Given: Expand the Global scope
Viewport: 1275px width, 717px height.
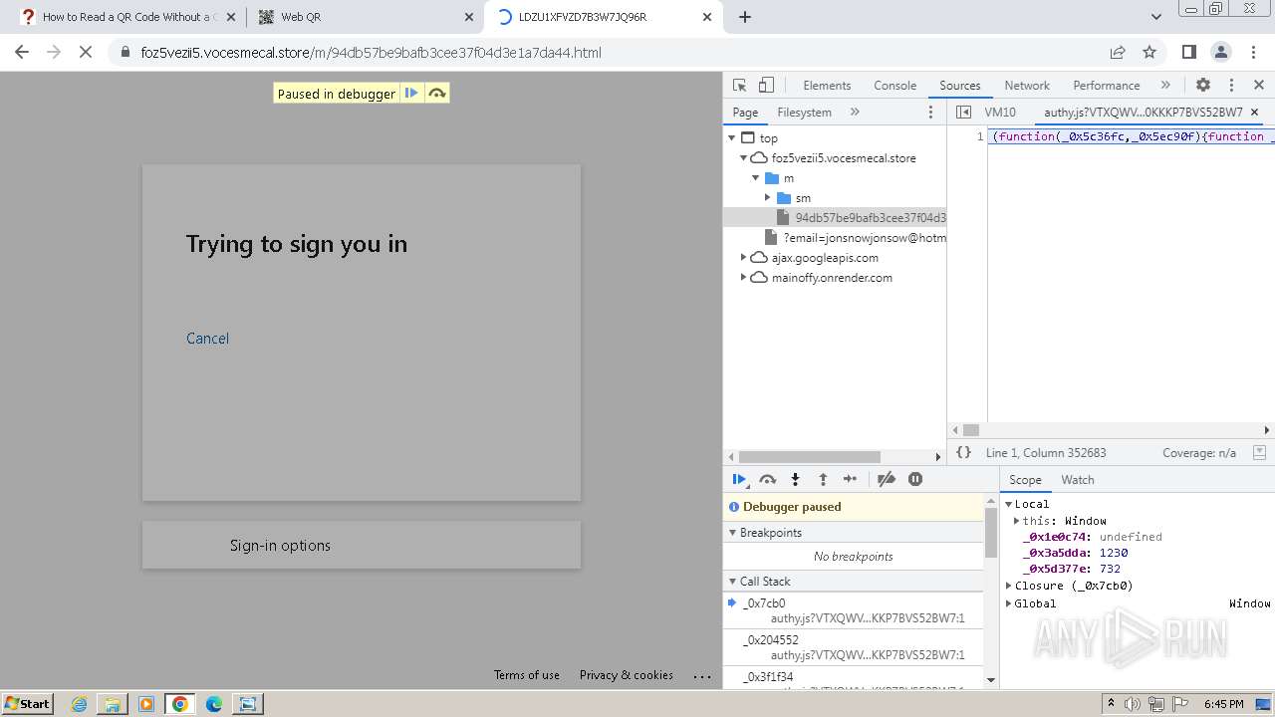Looking at the screenshot, I should pyautogui.click(x=1008, y=603).
